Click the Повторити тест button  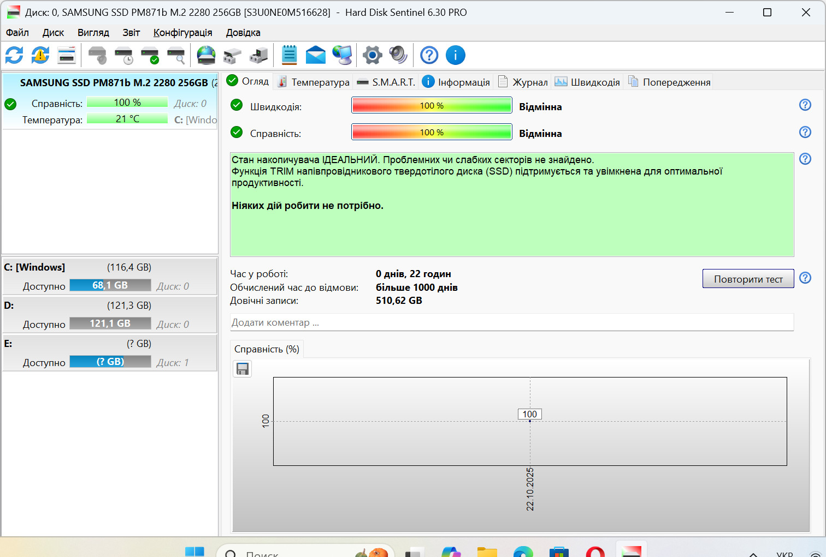pyautogui.click(x=748, y=279)
